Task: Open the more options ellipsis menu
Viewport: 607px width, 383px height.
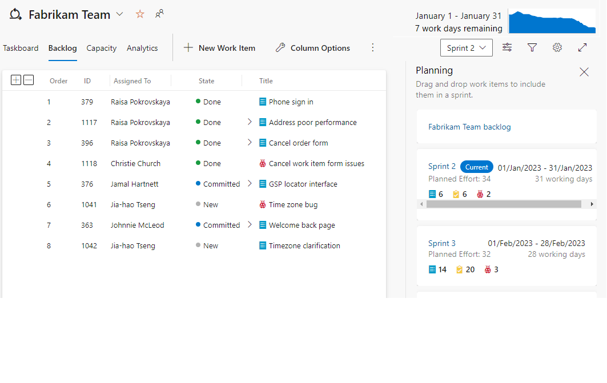Action: 373,48
